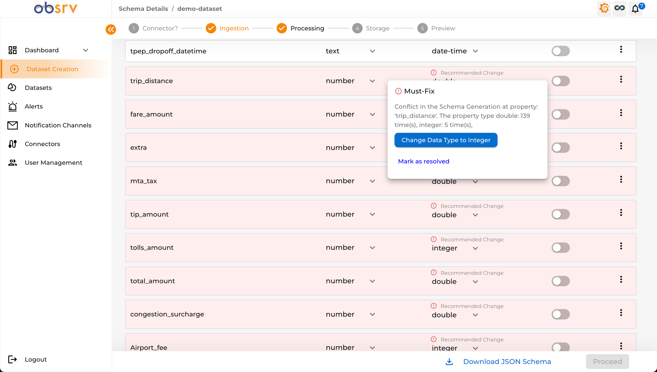
Task: Toggle the switch for tolls_amount
Action: click(x=561, y=248)
